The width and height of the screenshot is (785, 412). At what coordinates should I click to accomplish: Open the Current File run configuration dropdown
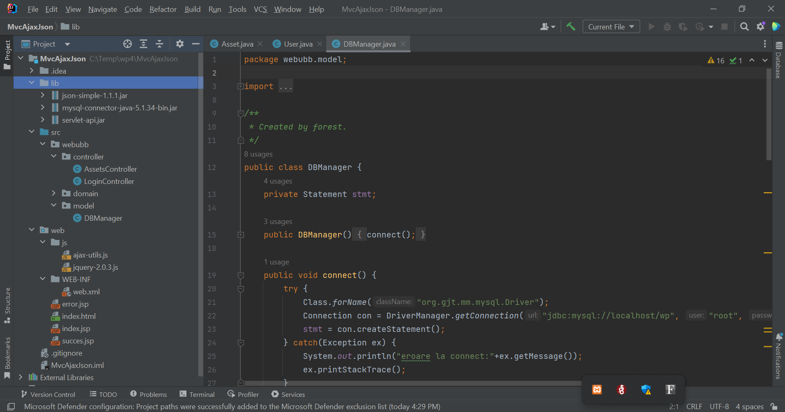[611, 27]
